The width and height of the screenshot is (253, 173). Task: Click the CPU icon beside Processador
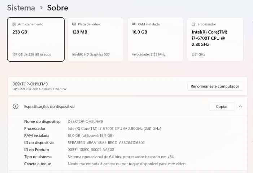pos(193,24)
